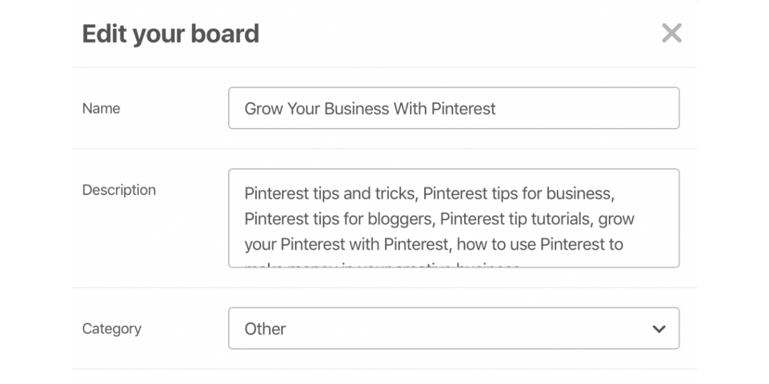Click the 'Edit your board' heading
Image resolution: width=769 pixels, height=384 pixels.
pyautogui.click(x=170, y=33)
